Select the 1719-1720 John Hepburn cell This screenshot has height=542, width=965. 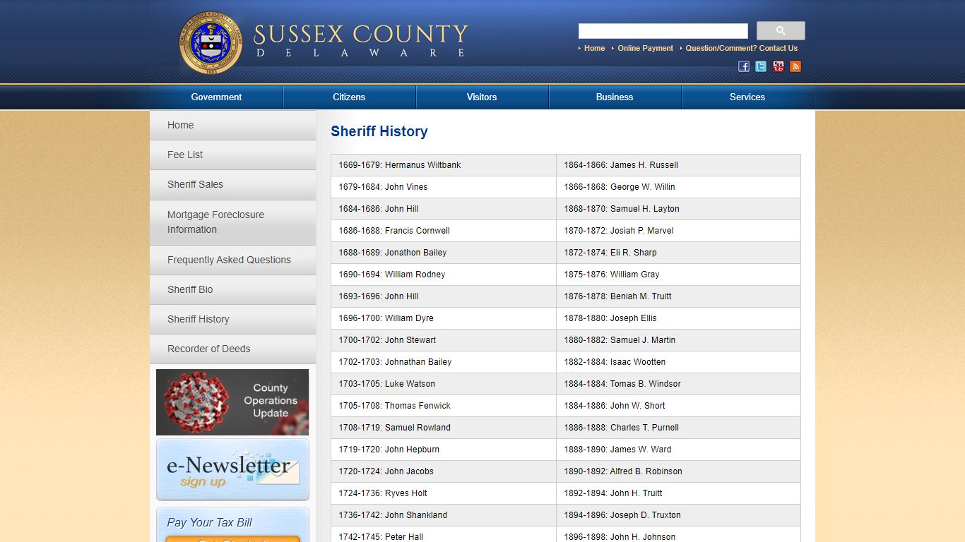(x=444, y=450)
